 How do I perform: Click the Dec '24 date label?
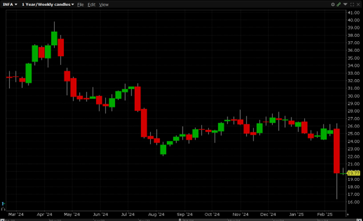tap(268, 214)
